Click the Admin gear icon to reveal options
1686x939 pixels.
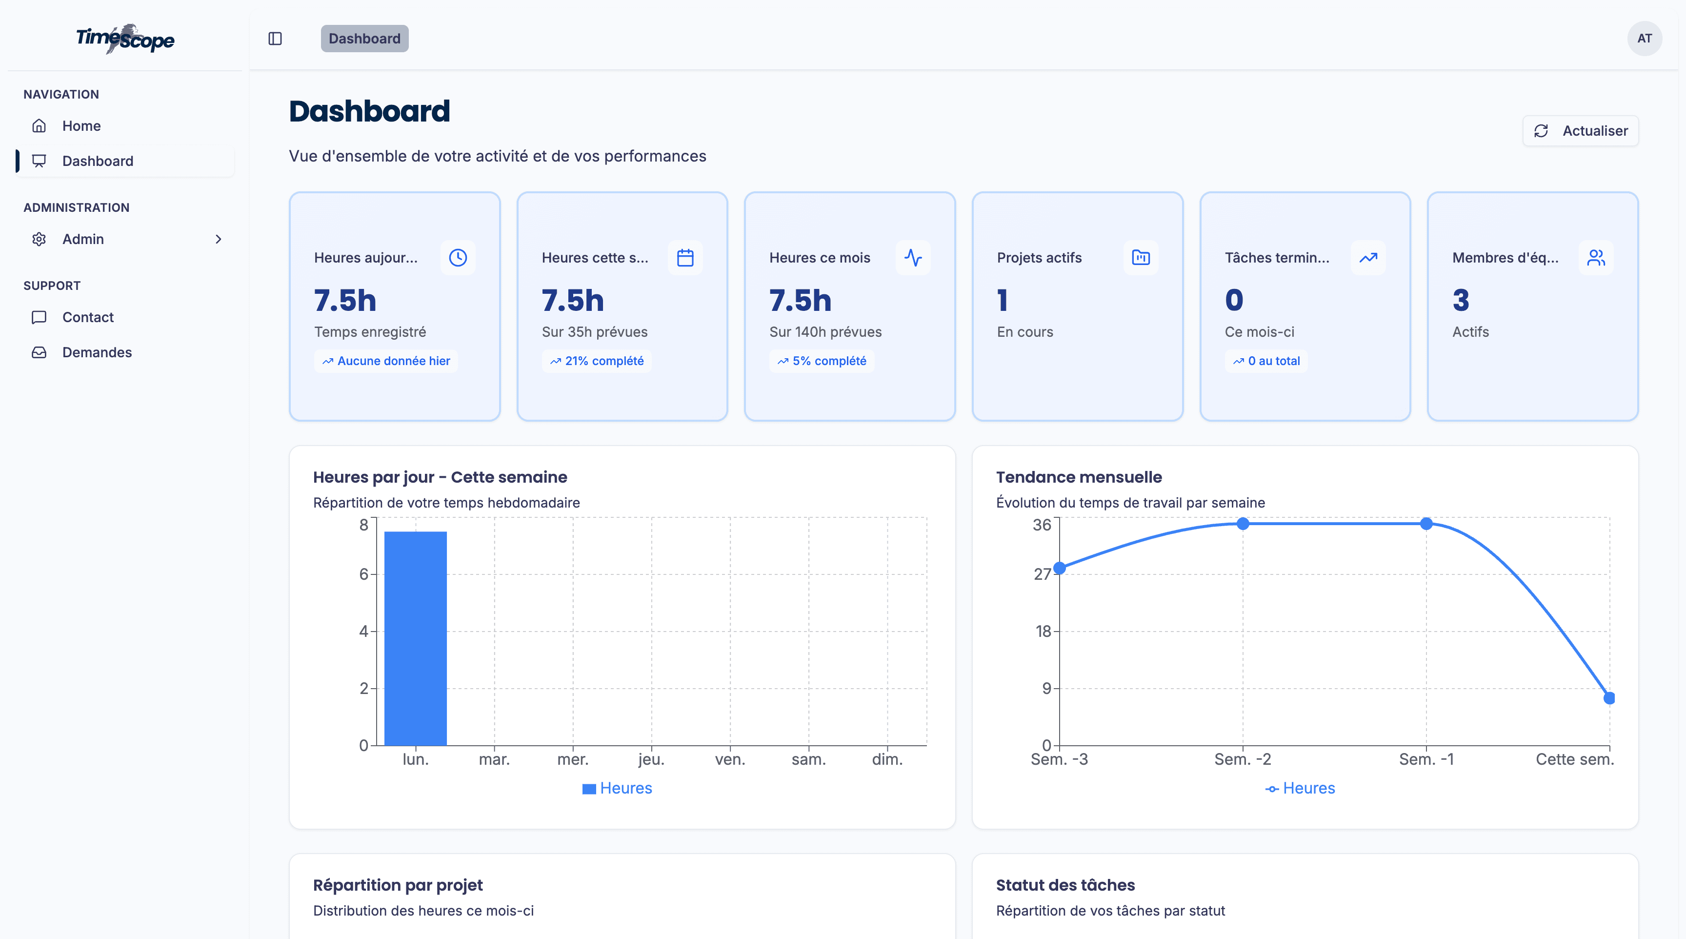pos(39,239)
